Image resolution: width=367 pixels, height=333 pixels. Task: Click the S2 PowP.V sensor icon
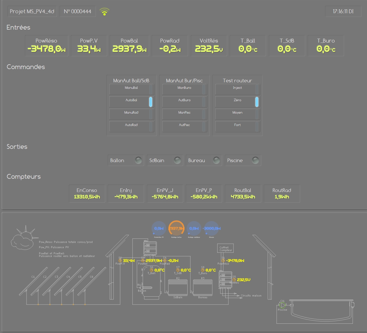[x=120, y=261]
